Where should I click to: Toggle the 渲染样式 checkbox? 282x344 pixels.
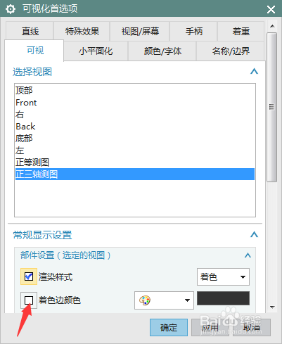(29, 276)
